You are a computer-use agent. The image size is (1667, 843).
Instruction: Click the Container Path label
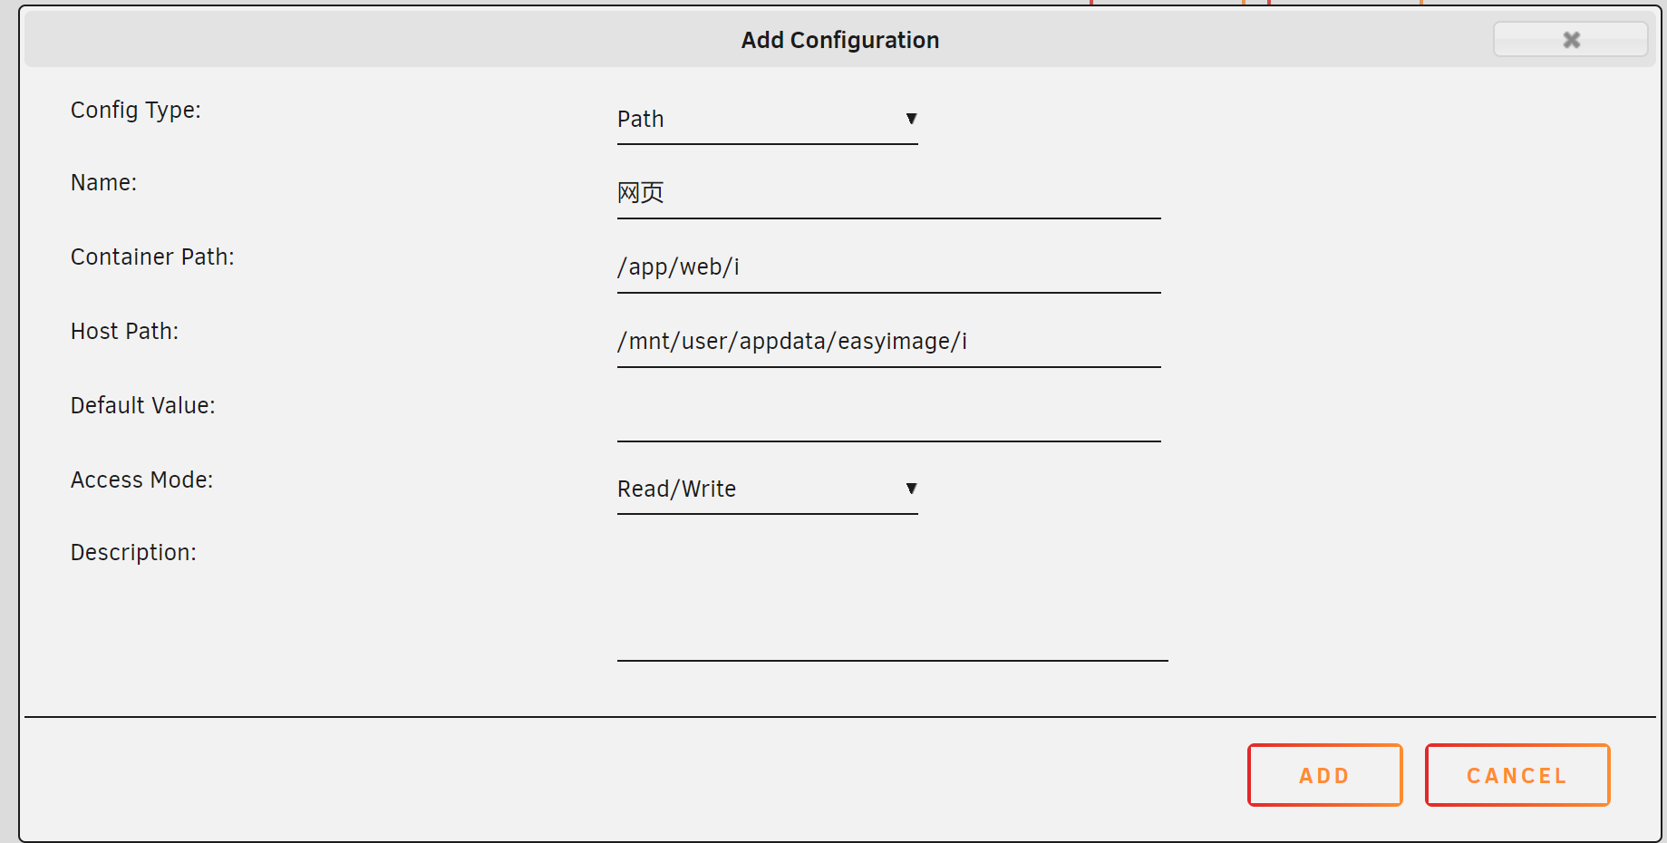[x=152, y=257]
